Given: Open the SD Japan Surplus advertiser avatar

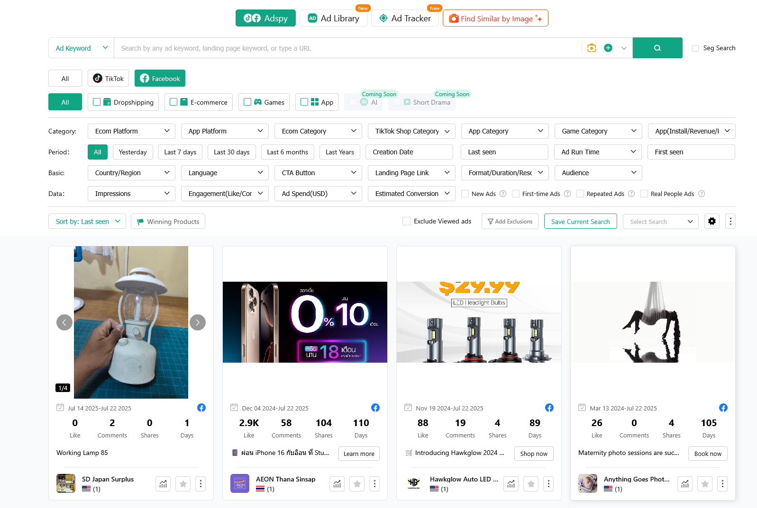Looking at the screenshot, I should (x=66, y=483).
